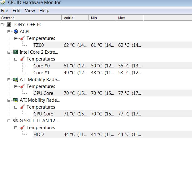Select the second ATI Mobility Rade... item
Image resolution: width=192 pixels, height=171 pixels.
tap(40, 100)
